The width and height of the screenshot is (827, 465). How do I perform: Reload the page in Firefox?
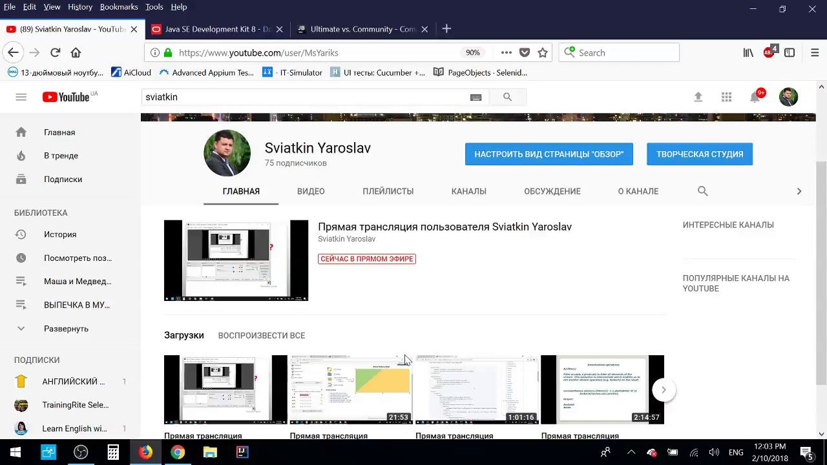pyautogui.click(x=56, y=53)
